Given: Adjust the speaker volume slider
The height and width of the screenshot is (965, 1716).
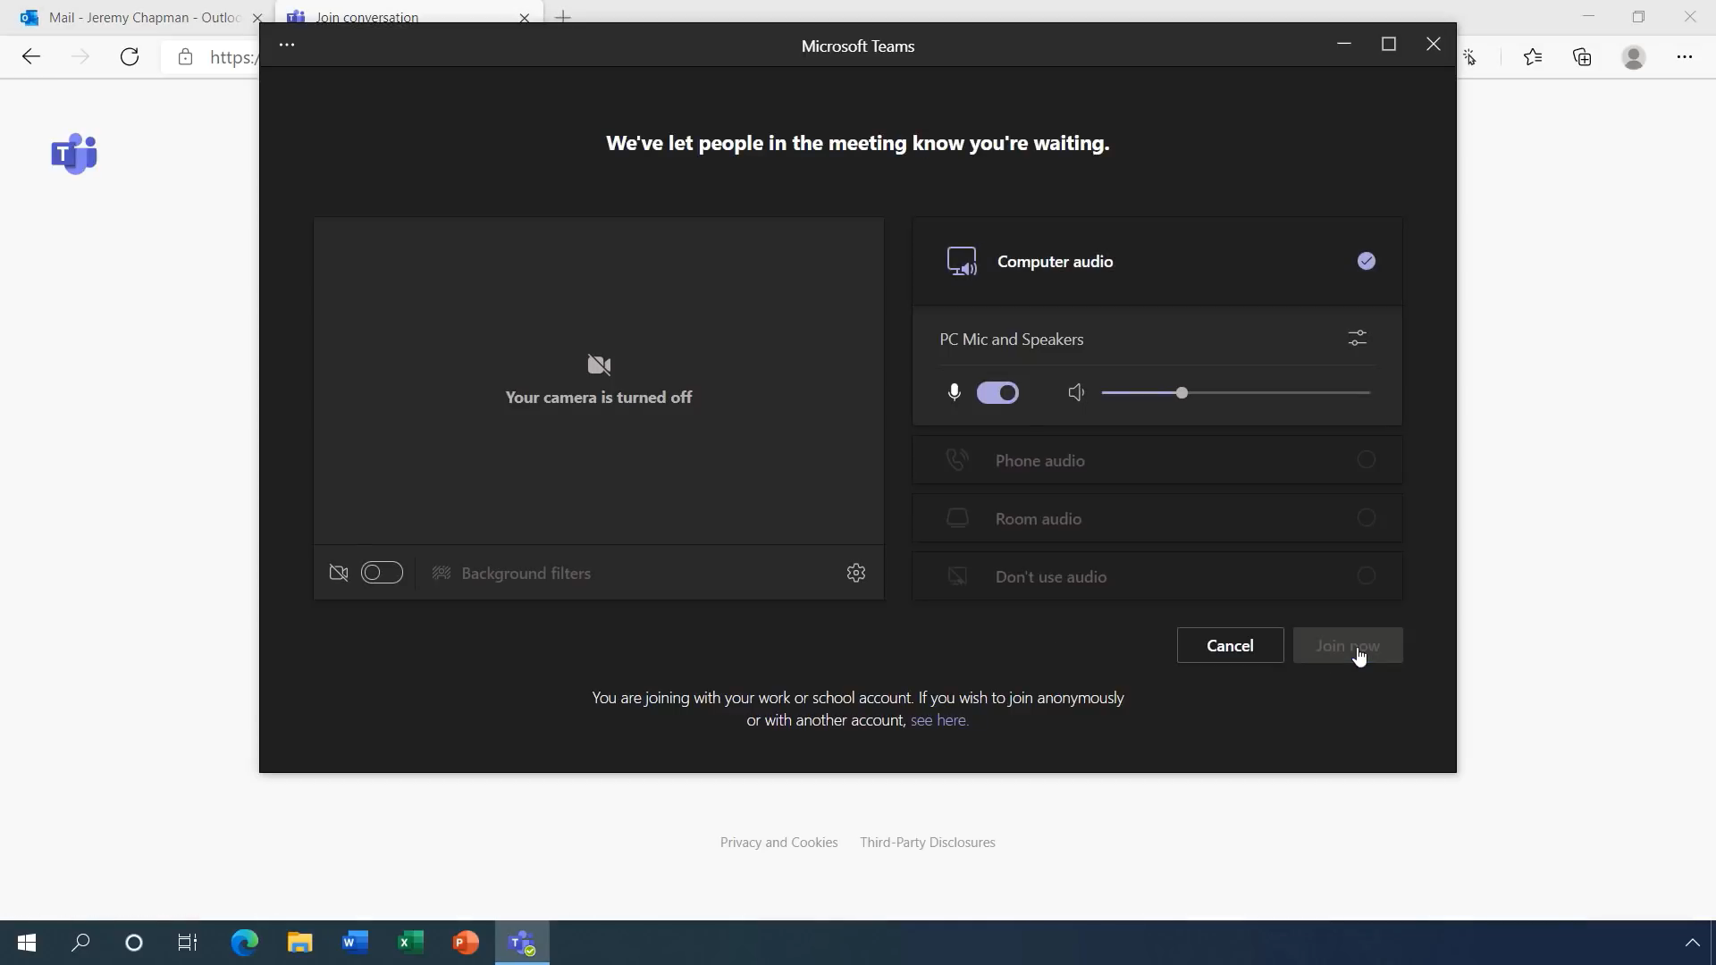Looking at the screenshot, I should pyautogui.click(x=1235, y=392).
